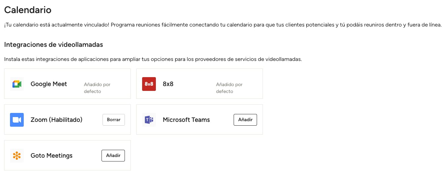Add the Microsoft Teams integration with Añadir
This screenshot has height=178, width=448.
(x=245, y=120)
